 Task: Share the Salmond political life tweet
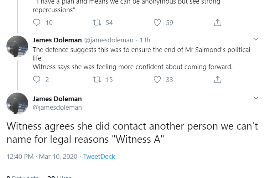point(217,79)
